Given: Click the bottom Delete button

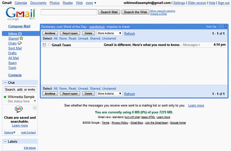Looking at the screenshot, I should 88,94.
